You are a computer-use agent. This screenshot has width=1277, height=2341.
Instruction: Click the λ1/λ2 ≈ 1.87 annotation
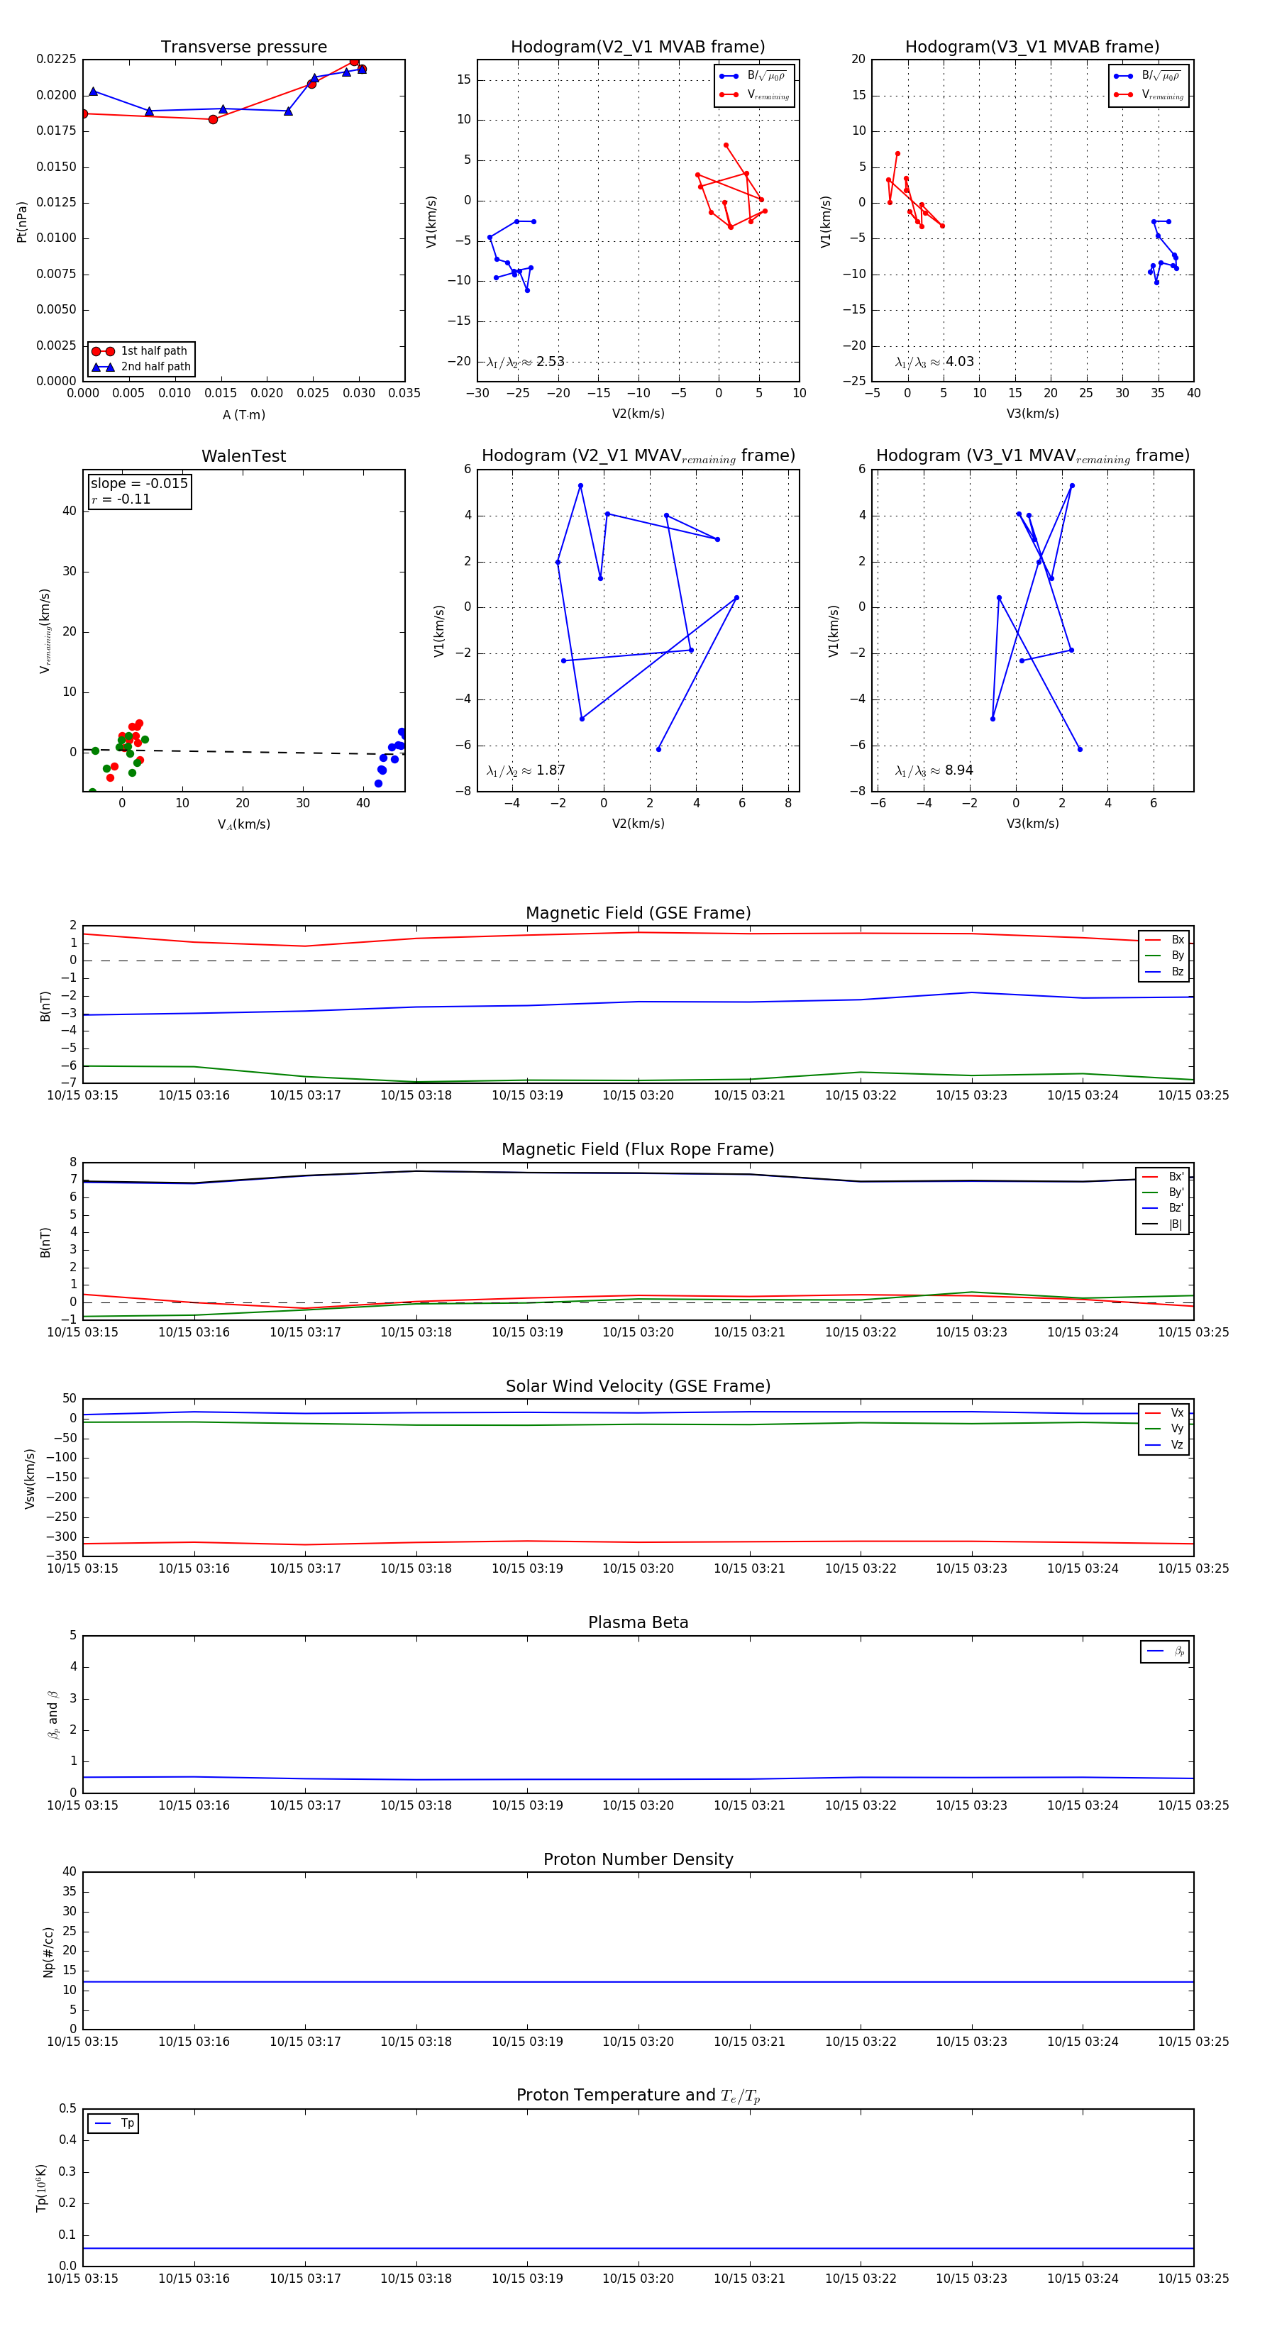[x=525, y=770]
